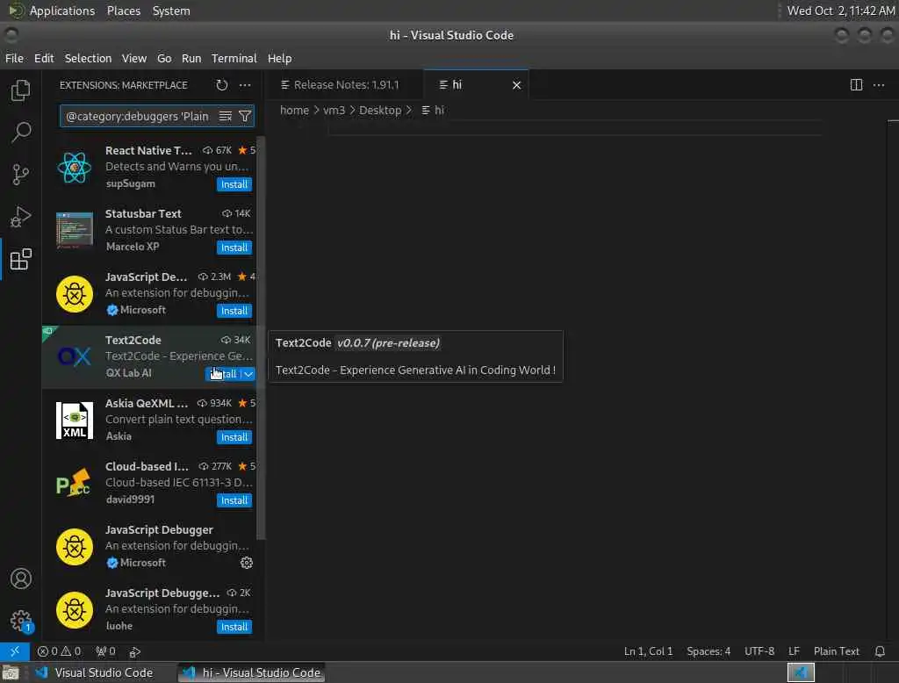
Task: Open the Edit menu
Action: pyautogui.click(x=44, y=59)
